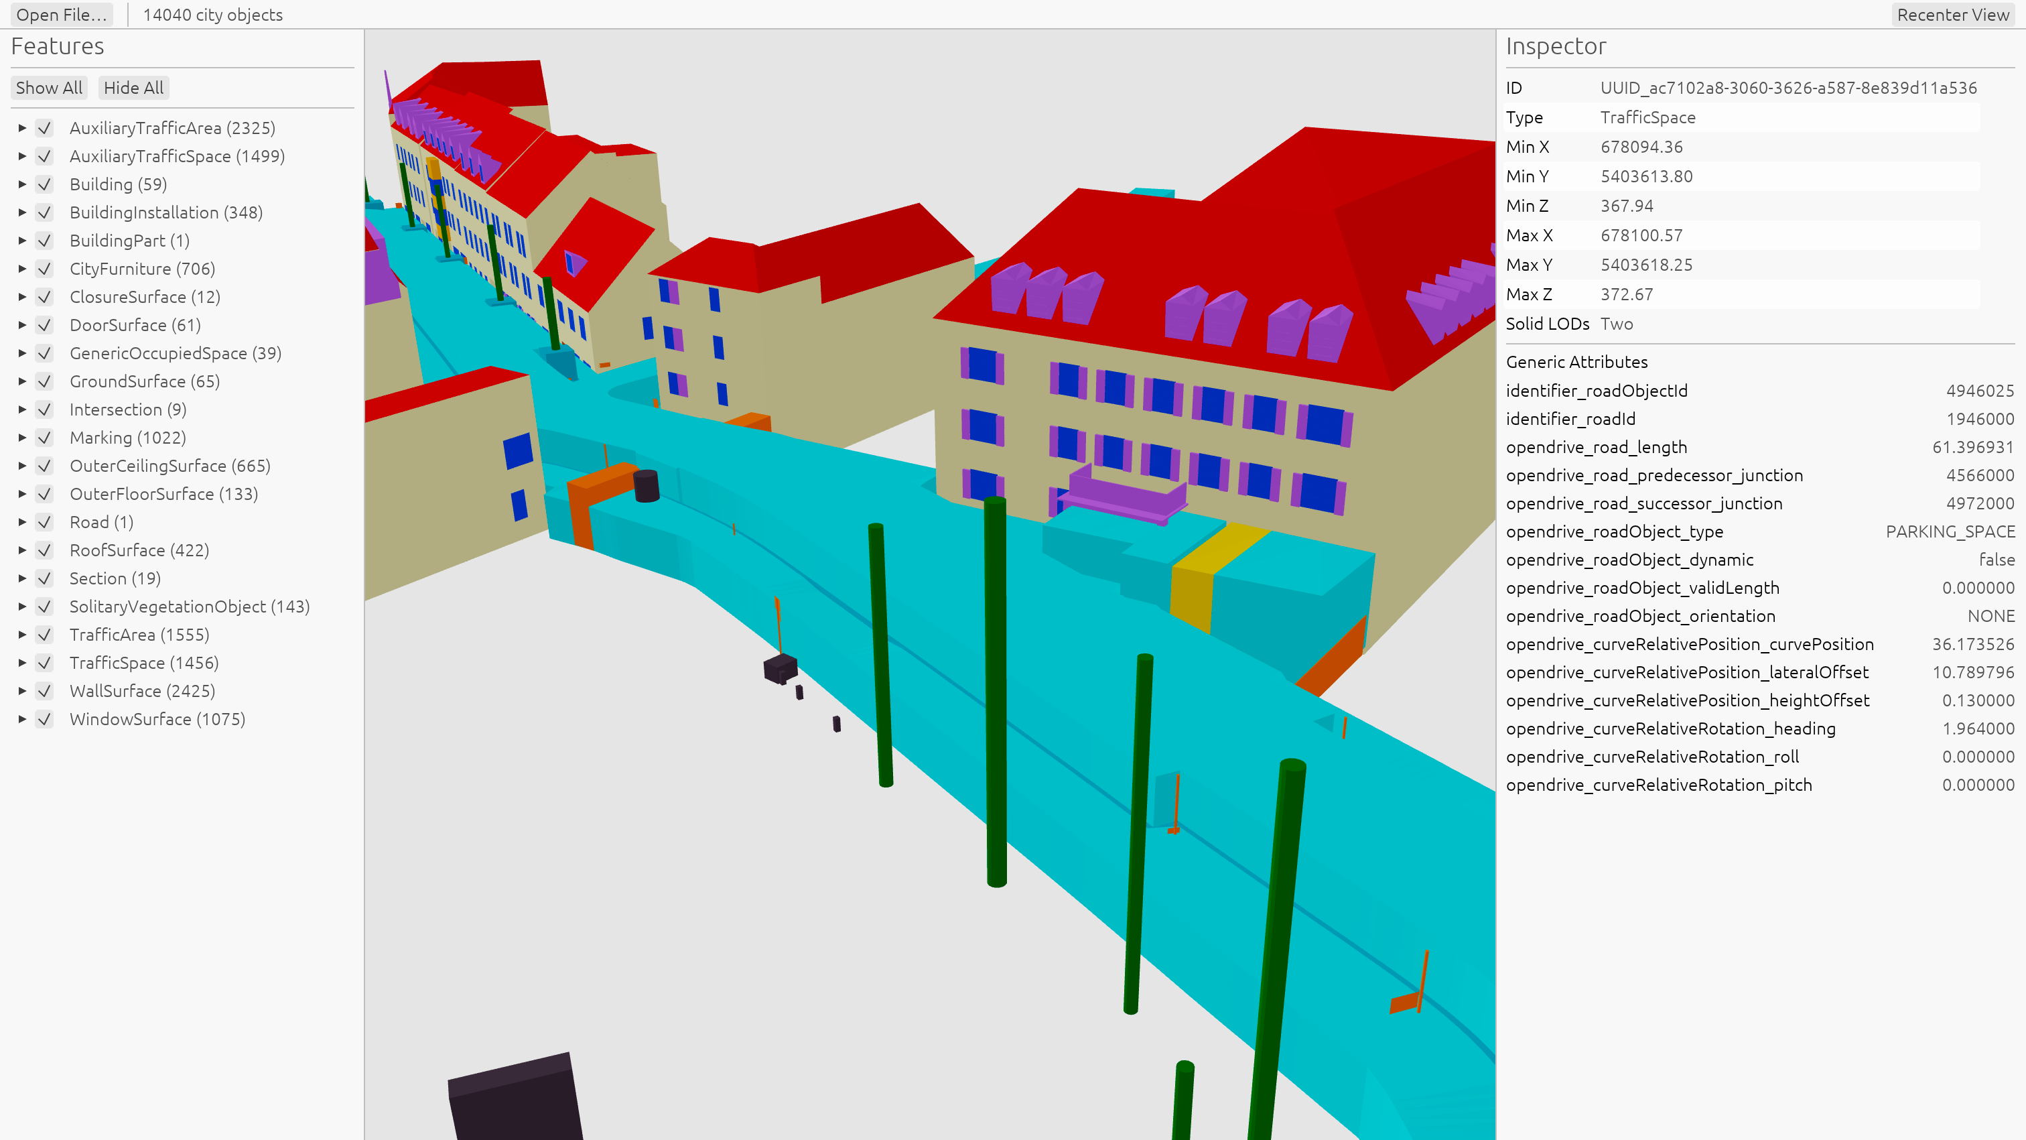Toggle the CityFurniture checkbox
2026x1140 pixels.
tap(45, 269)
